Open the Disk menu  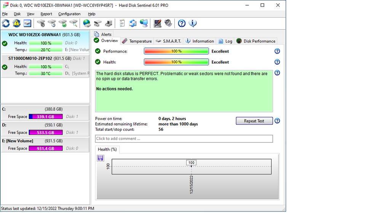(17, 14)
